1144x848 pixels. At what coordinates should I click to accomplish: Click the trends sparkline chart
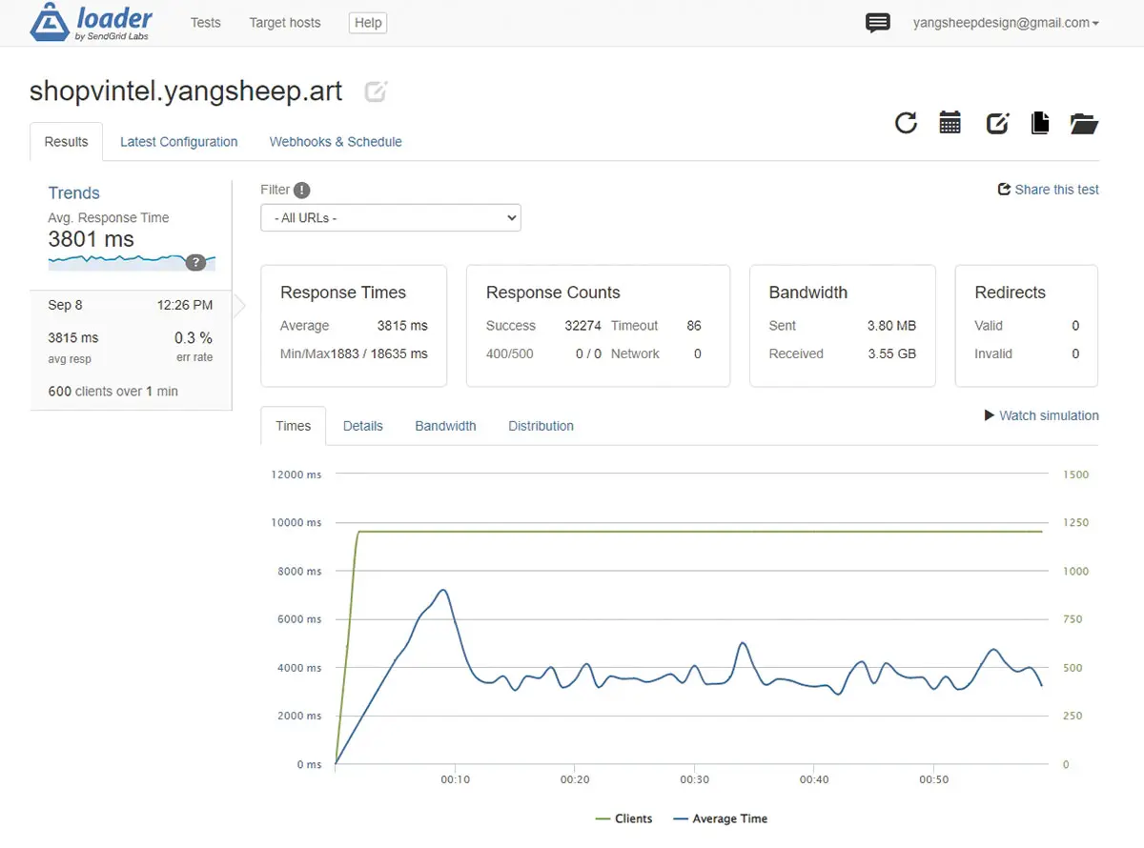coord(132,262)
